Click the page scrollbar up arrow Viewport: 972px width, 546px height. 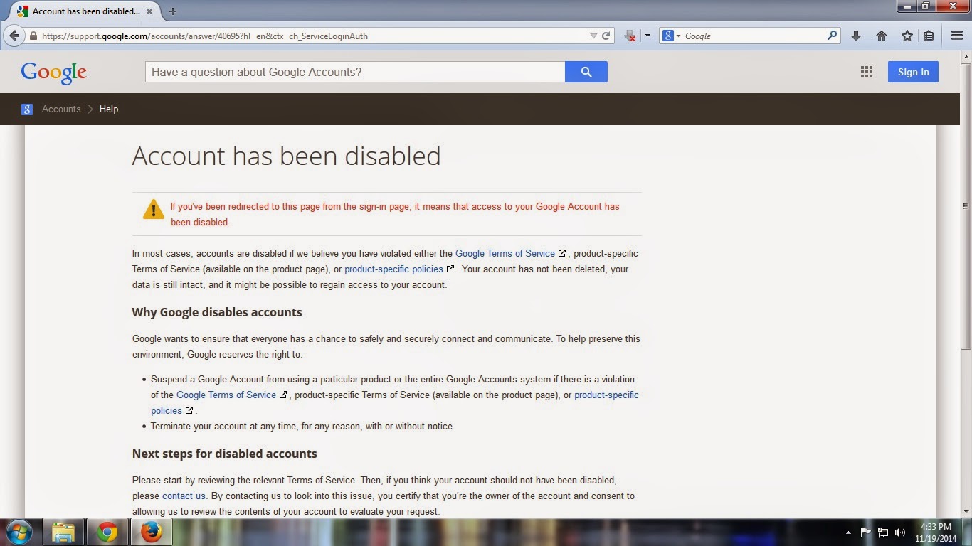click(966, 57)
